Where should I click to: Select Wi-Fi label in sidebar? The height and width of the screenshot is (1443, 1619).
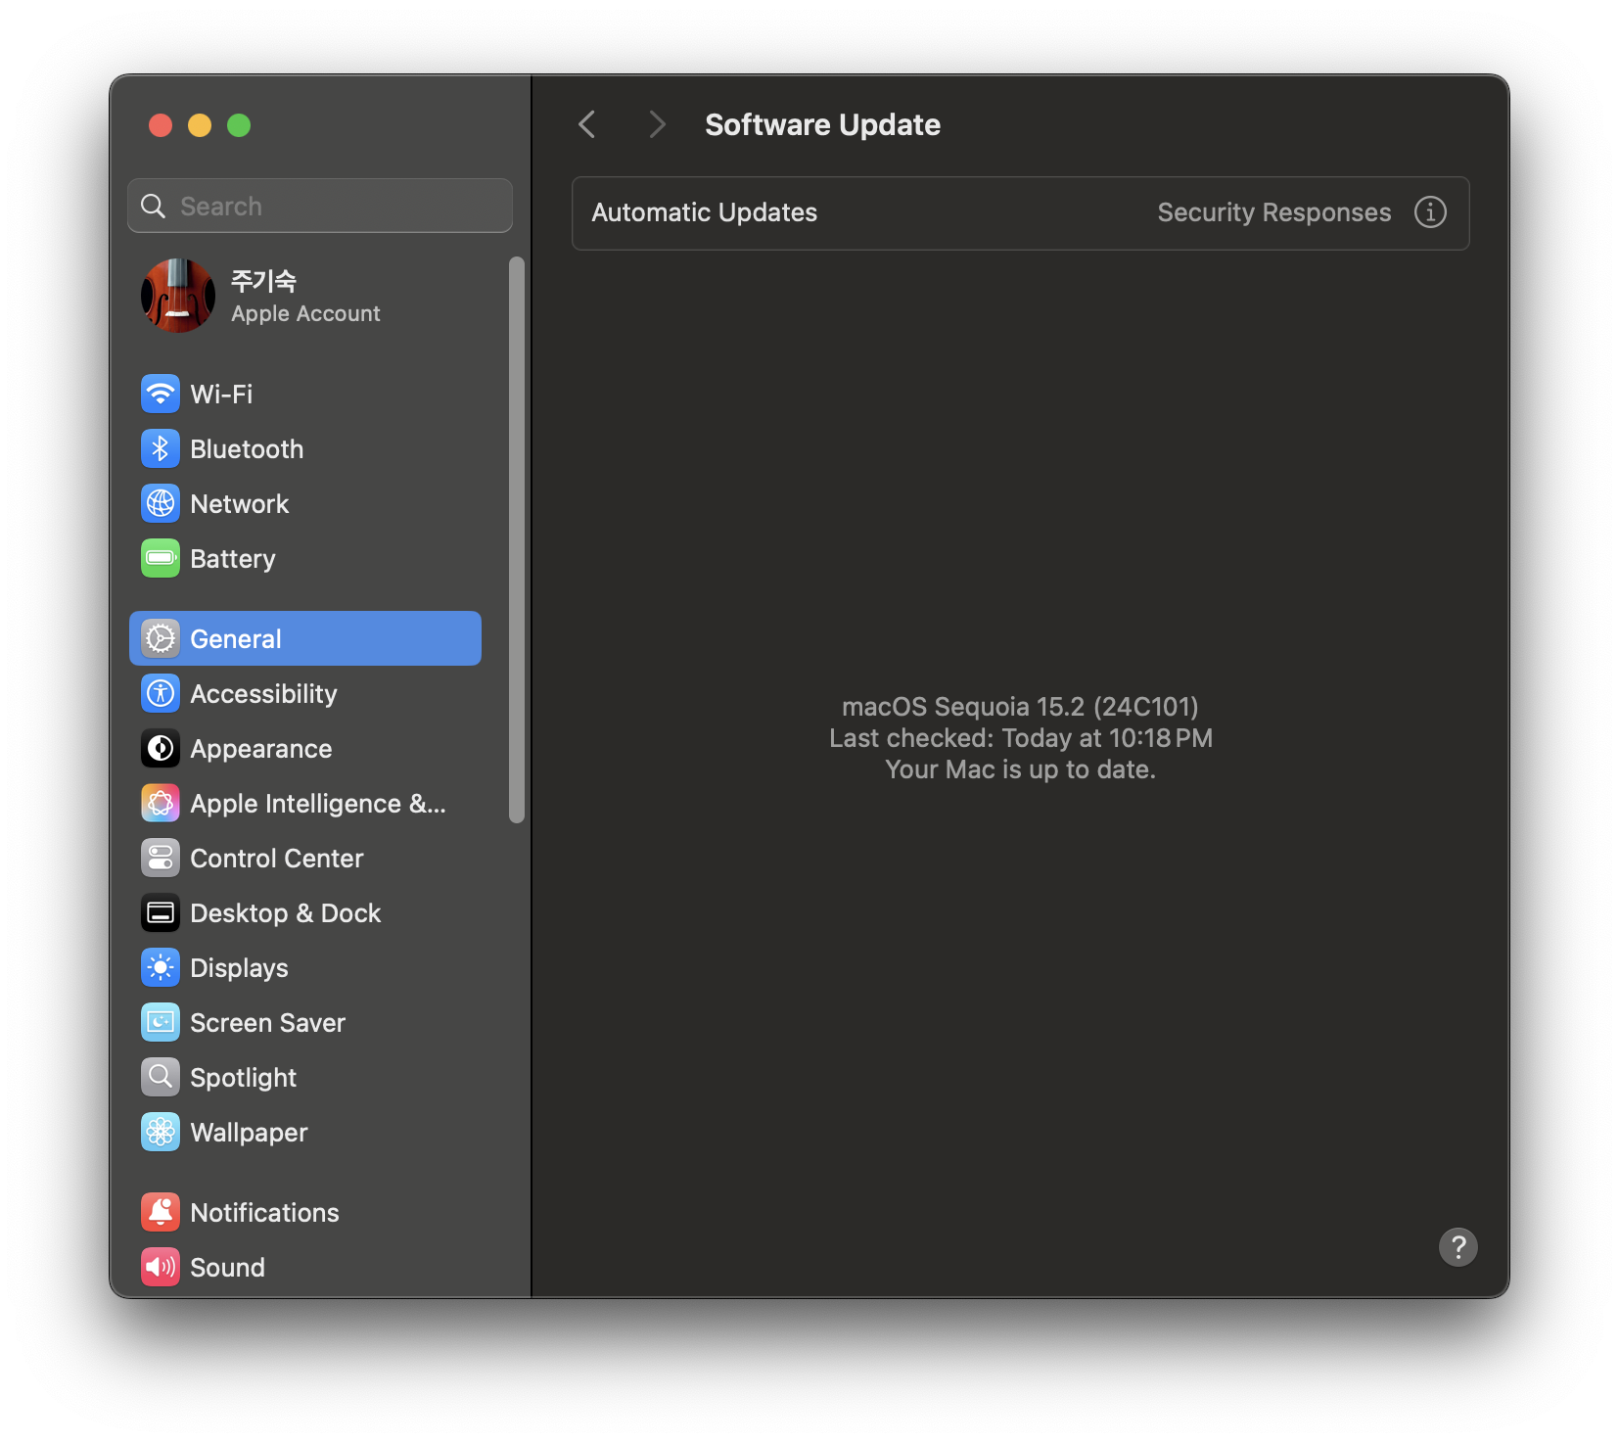point(221,394)
